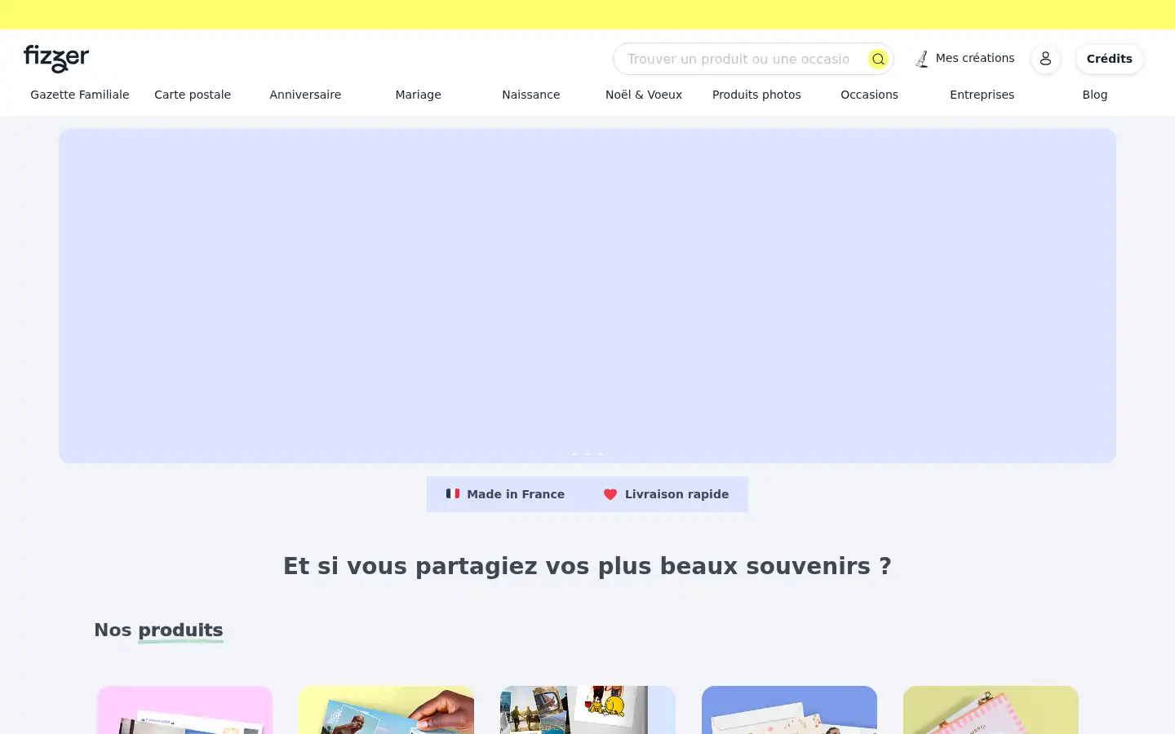Image resolution: width=1175 pixels, height=734 pixels.
Task: Click the Made in France badge
Action: [505, 494]
